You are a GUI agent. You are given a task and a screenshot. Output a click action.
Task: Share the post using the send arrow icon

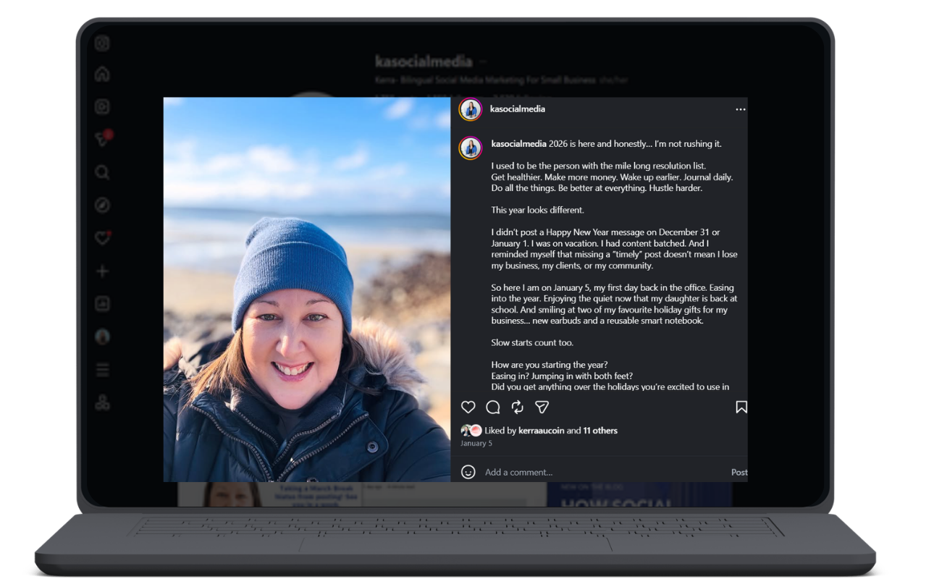541,407
